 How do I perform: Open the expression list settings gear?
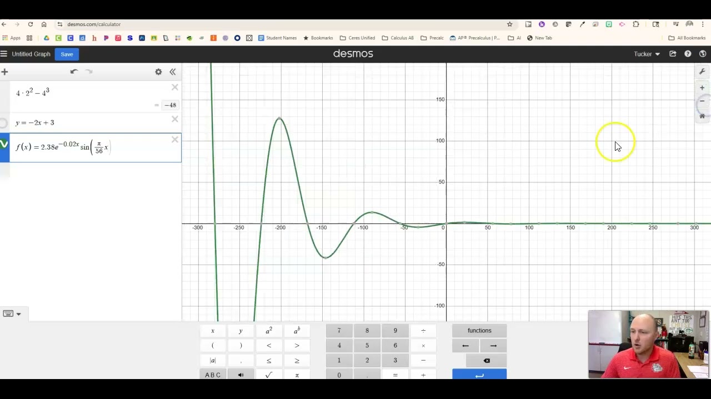(158, 71)
